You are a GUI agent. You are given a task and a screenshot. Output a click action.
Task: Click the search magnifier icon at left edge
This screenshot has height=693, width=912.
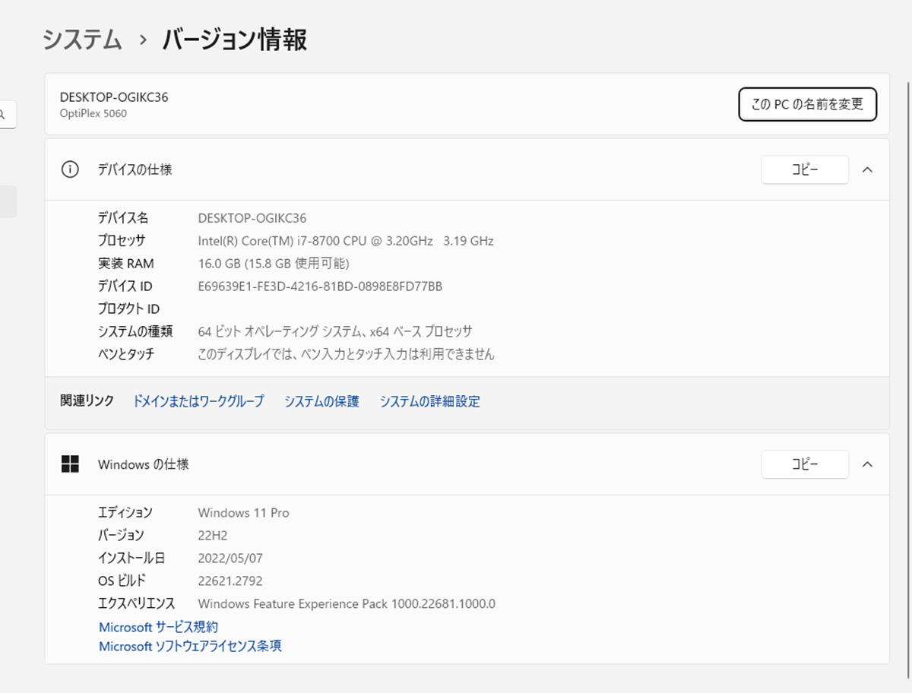pyautogui.click(x=3, y=115)
